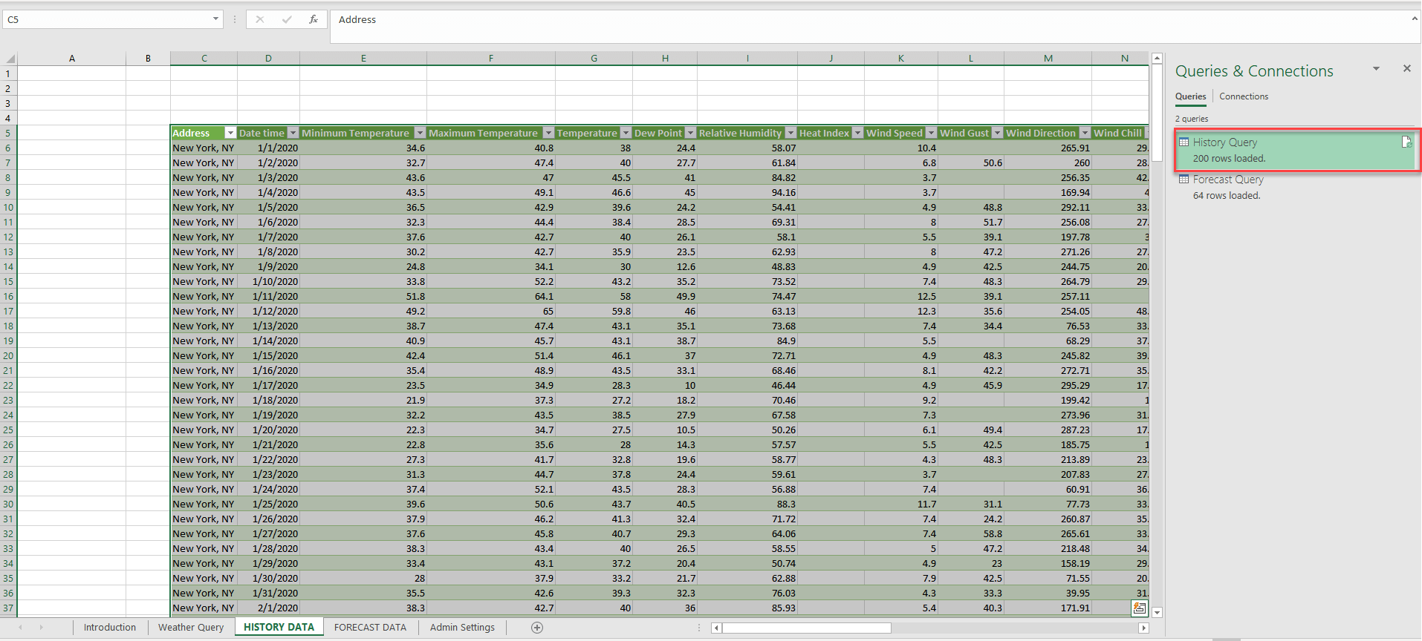1422x641 pixels.
Task: Click the Enter formula checkmark icon
Action: (x=287, y=19)
